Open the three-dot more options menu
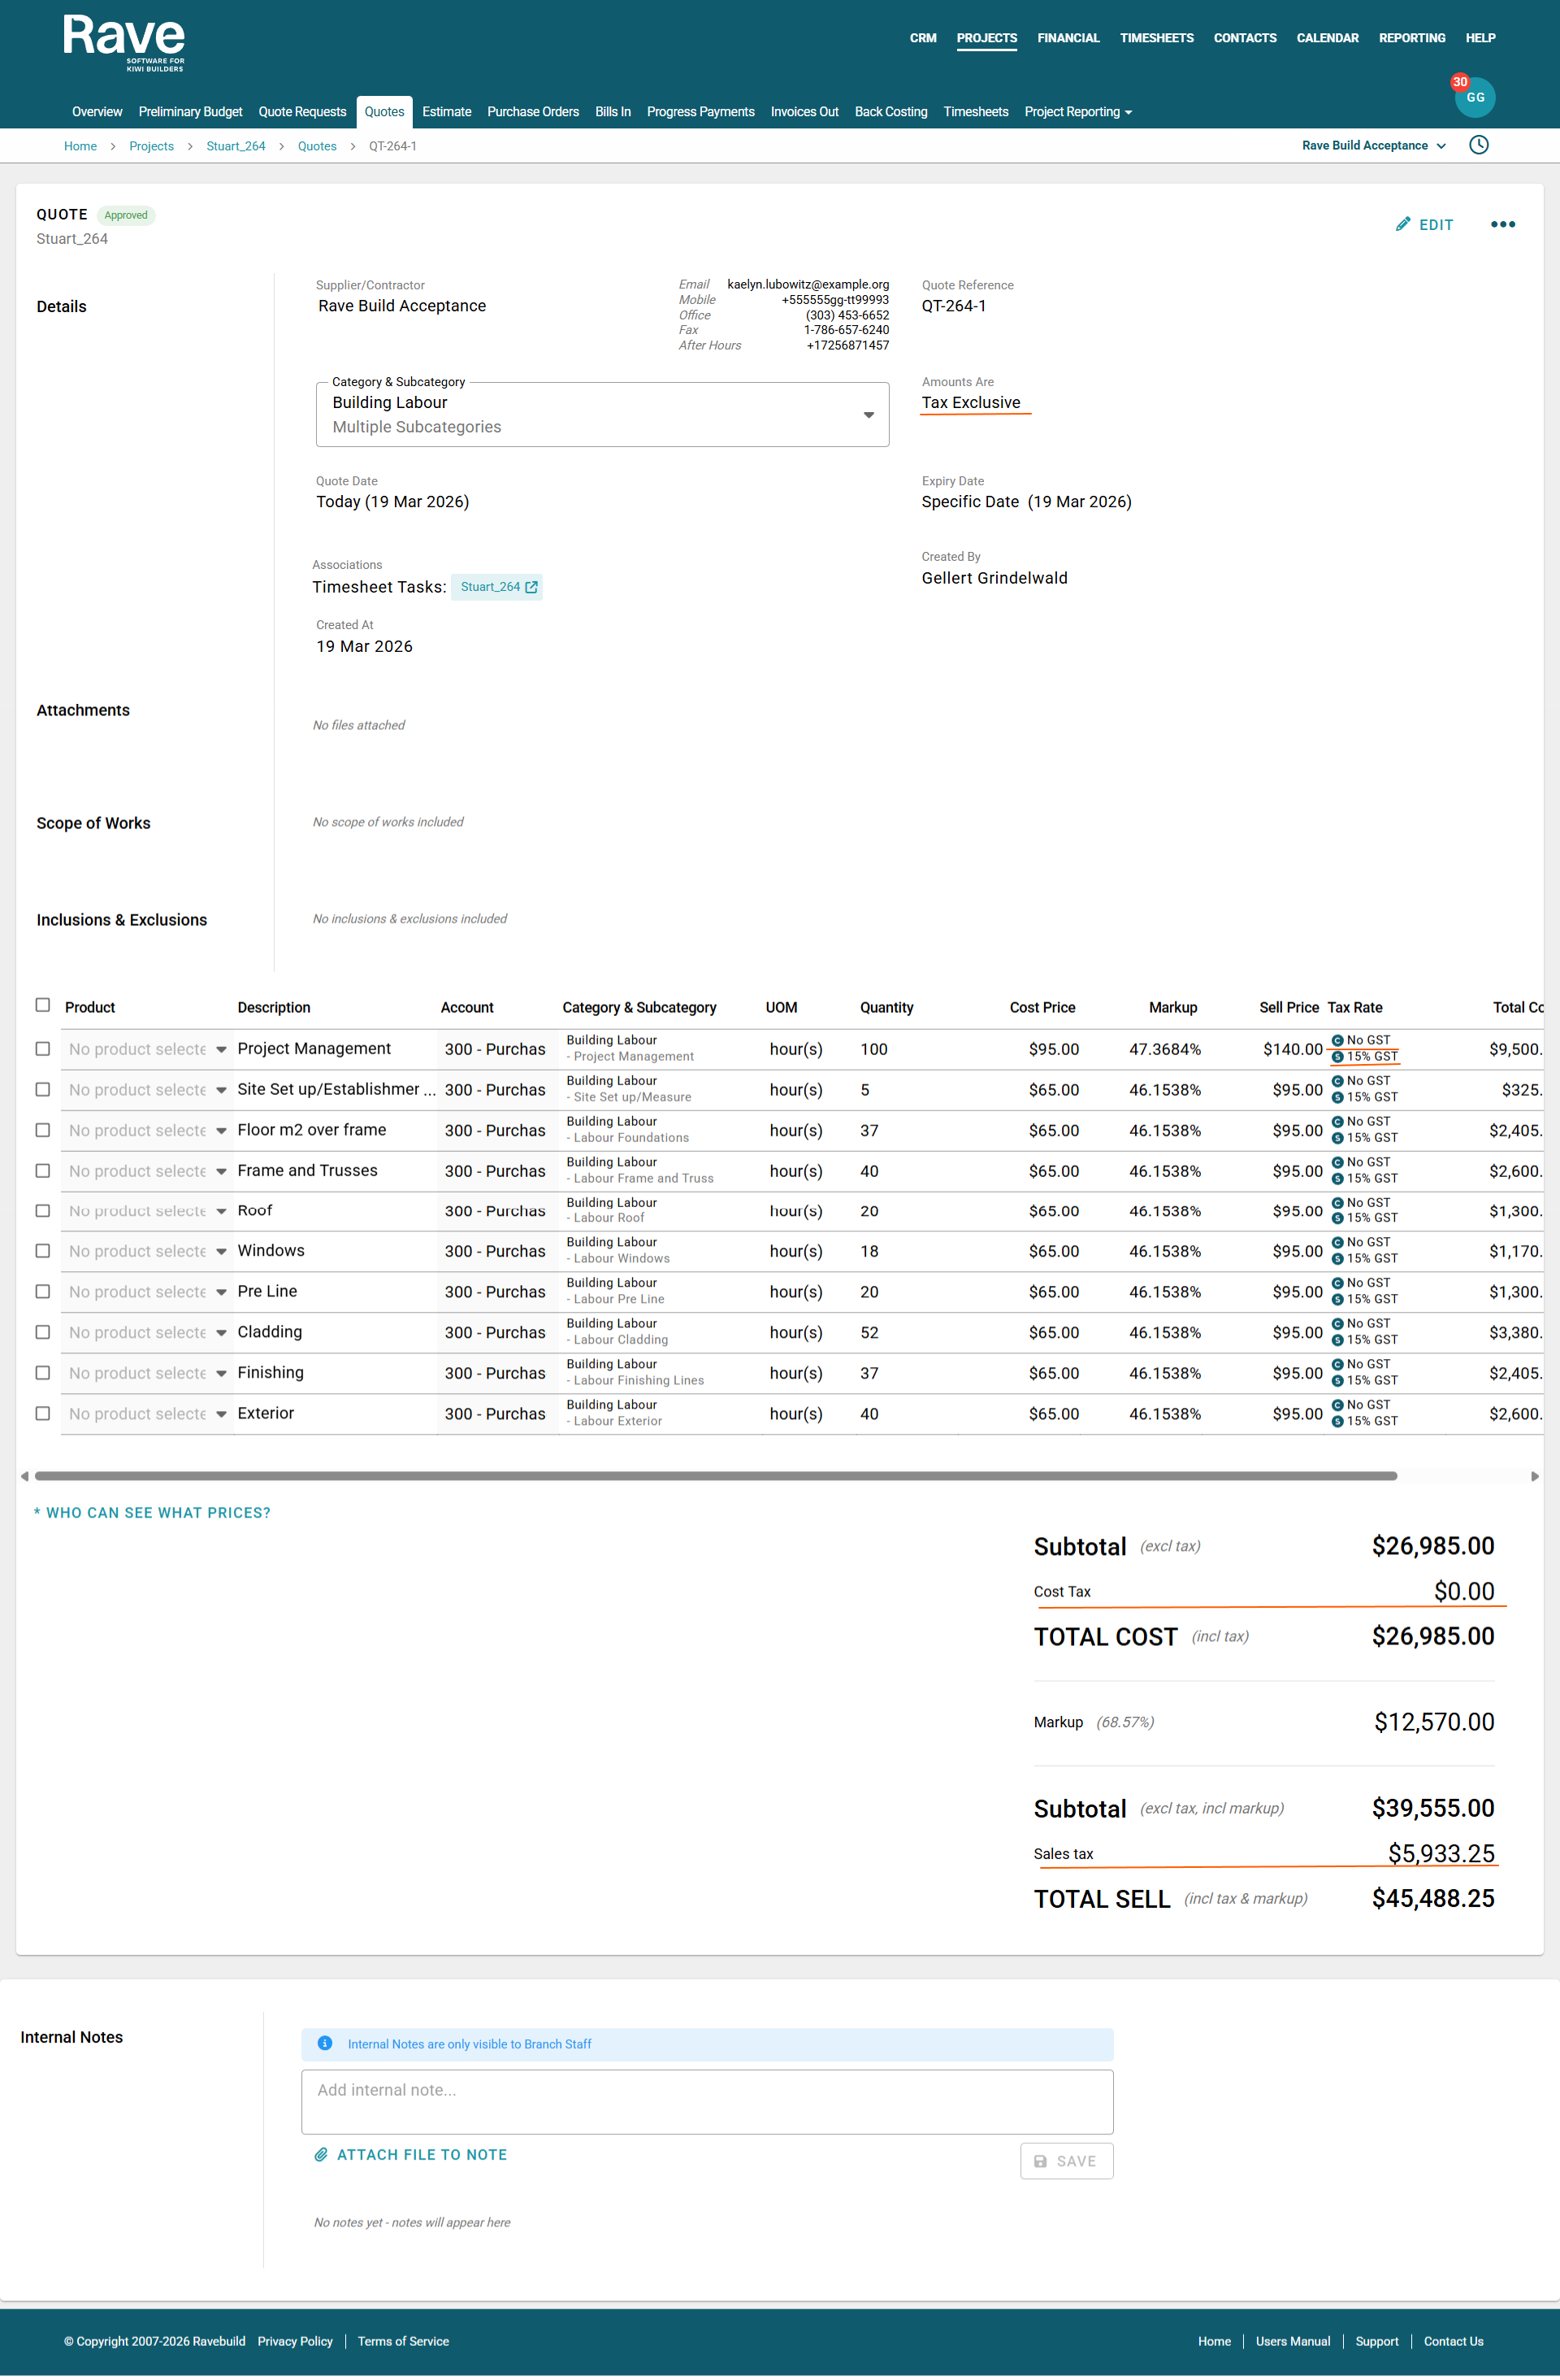 pyautogui.click(x=1502, y=224)
